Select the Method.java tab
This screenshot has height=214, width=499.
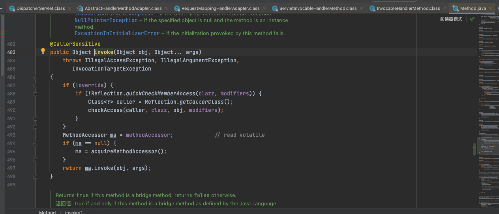[x=473, y=8]
